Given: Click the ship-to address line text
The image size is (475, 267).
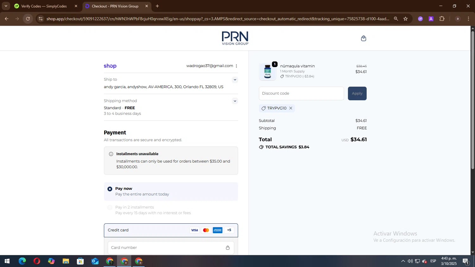Looking at the screenshot, I should (x=164, y=87).
